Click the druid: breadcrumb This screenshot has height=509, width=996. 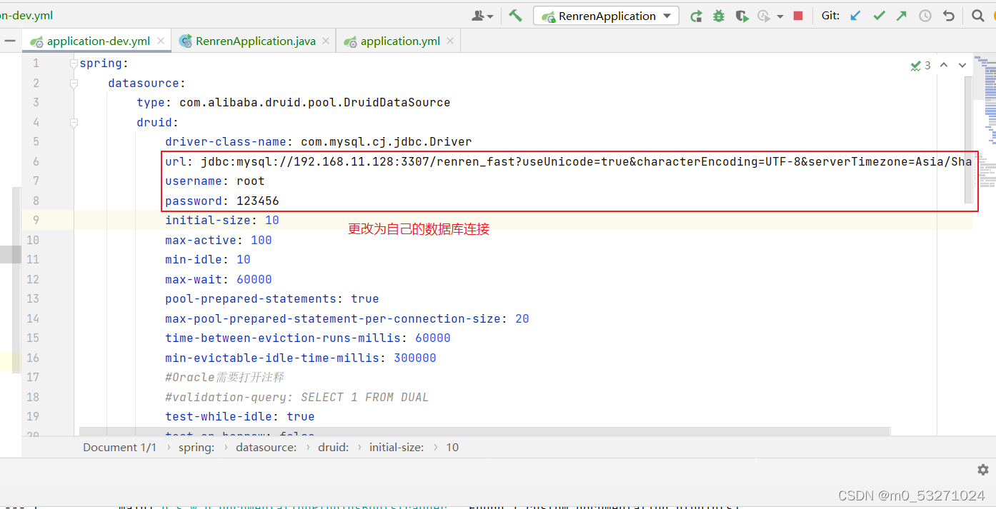click(x=334, y=447)
